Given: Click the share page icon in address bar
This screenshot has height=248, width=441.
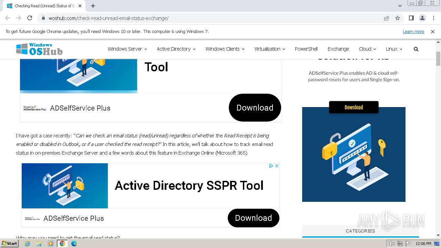Looking at the screenshot, I should (x=387, y=18).
